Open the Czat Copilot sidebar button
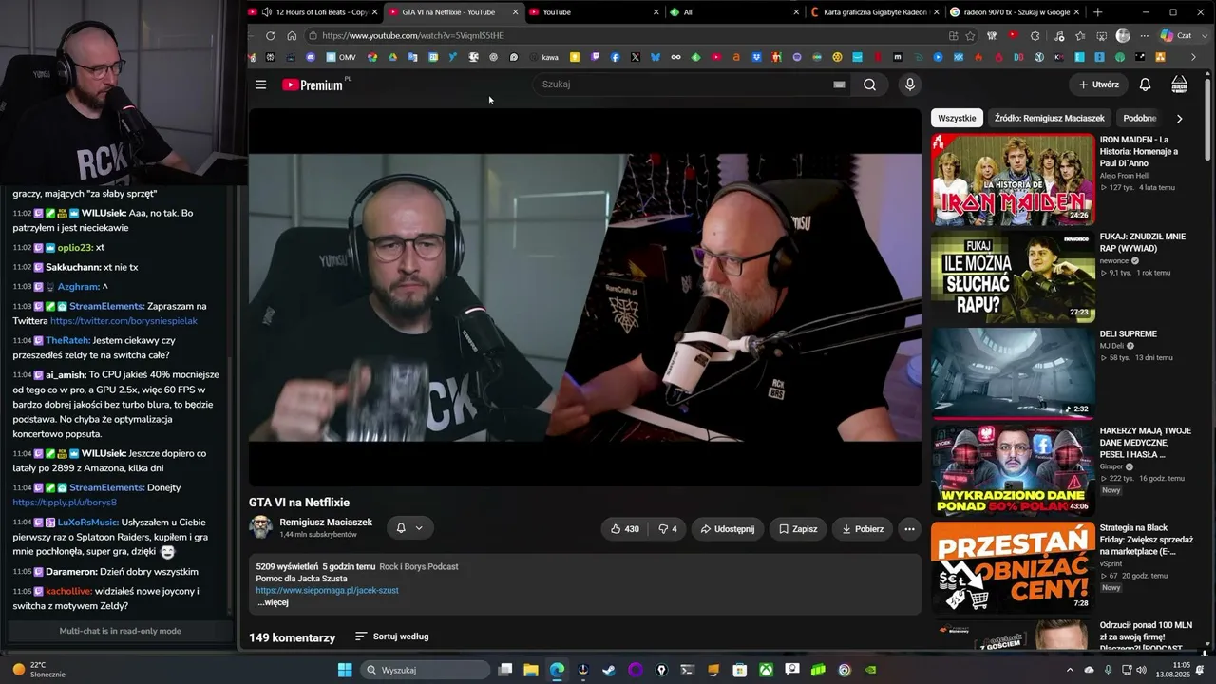Screen dimensions: 1216x684 coord(1175,36)
